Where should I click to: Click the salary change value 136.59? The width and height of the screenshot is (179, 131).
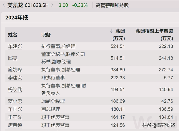(x=166, y=109)
